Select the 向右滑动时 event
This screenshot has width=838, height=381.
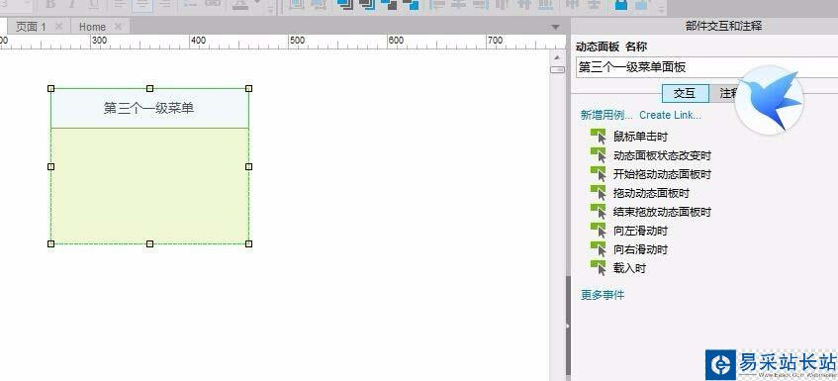click(x=640, y=249)
